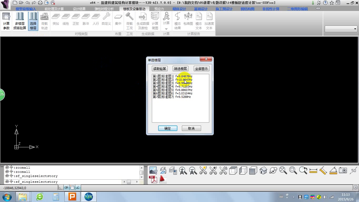Click the enlarge text magnifier icon
359x202 pixels.
click(x=183, y=170)
